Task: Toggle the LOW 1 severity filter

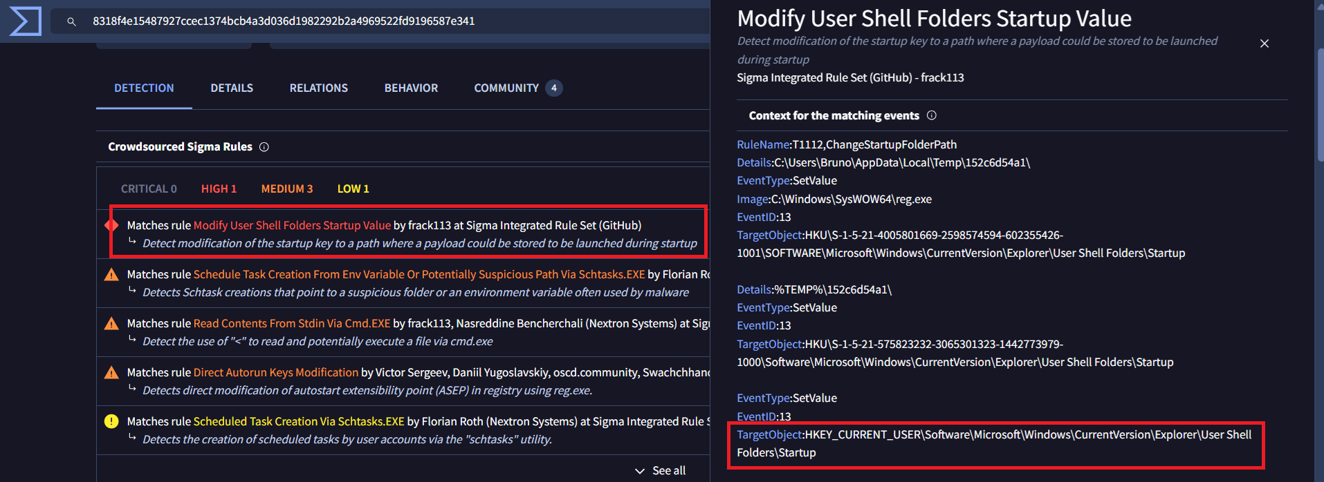Action: [x=353, y=189]
